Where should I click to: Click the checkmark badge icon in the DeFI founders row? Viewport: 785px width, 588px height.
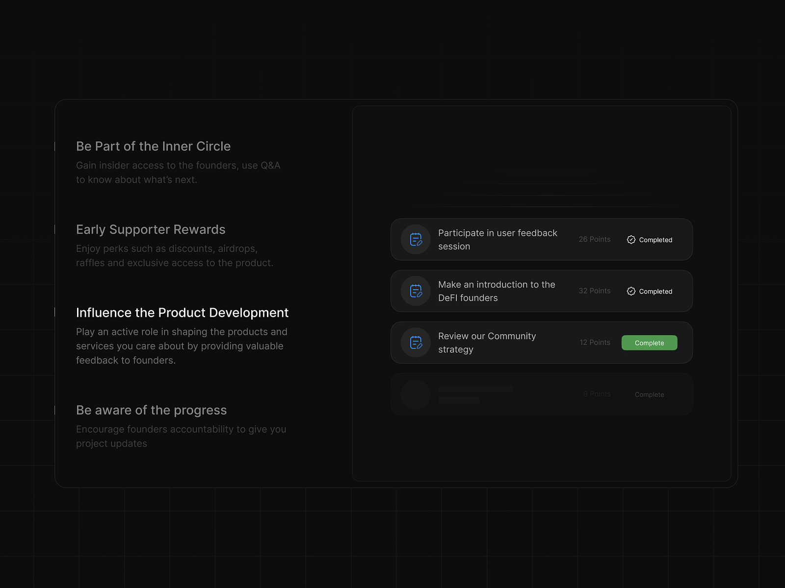pos(631,291)
